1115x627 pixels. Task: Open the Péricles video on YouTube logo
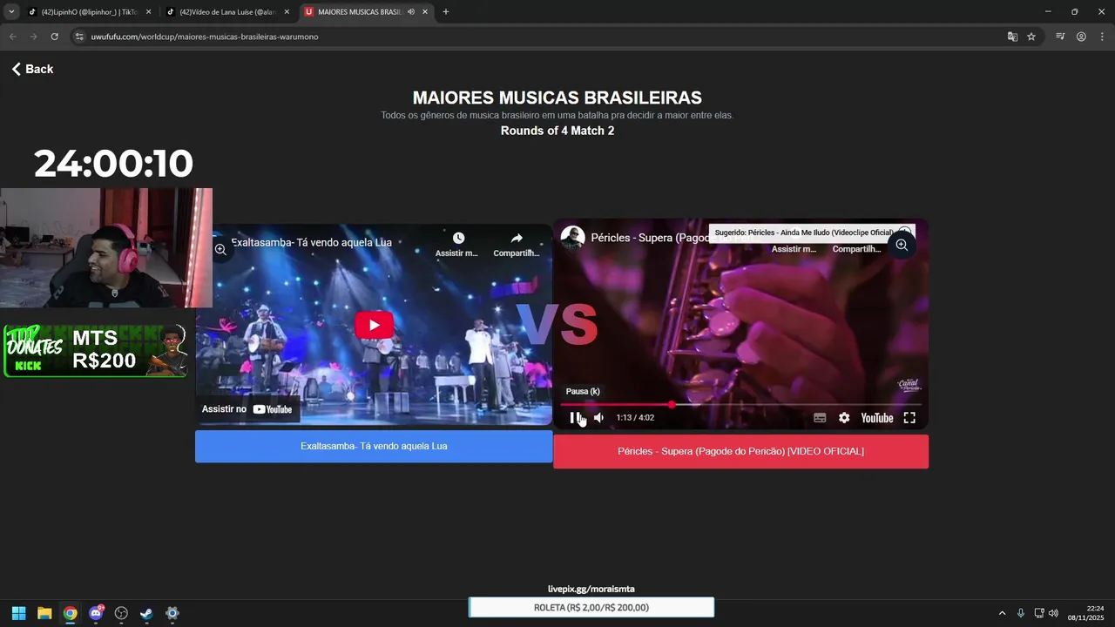[x=877, y=418]
